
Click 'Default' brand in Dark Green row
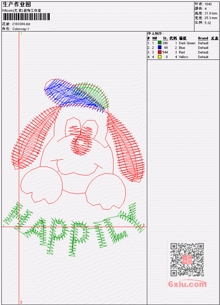pyautogui.click(x=203, y=43)
